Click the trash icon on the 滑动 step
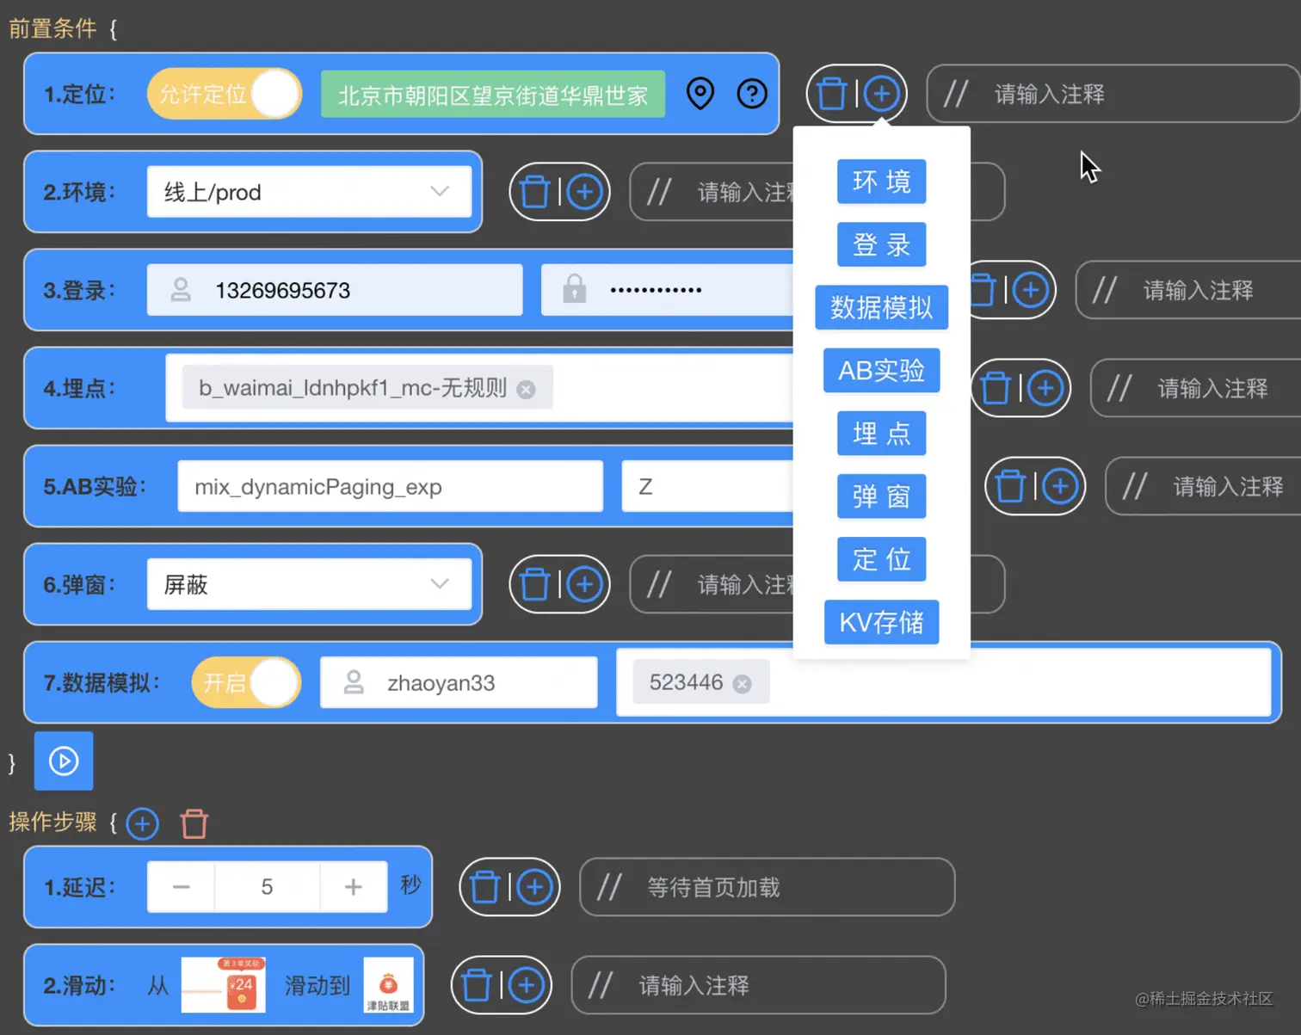This screenshot has height=1035, width=1301. tap(477, 985)
